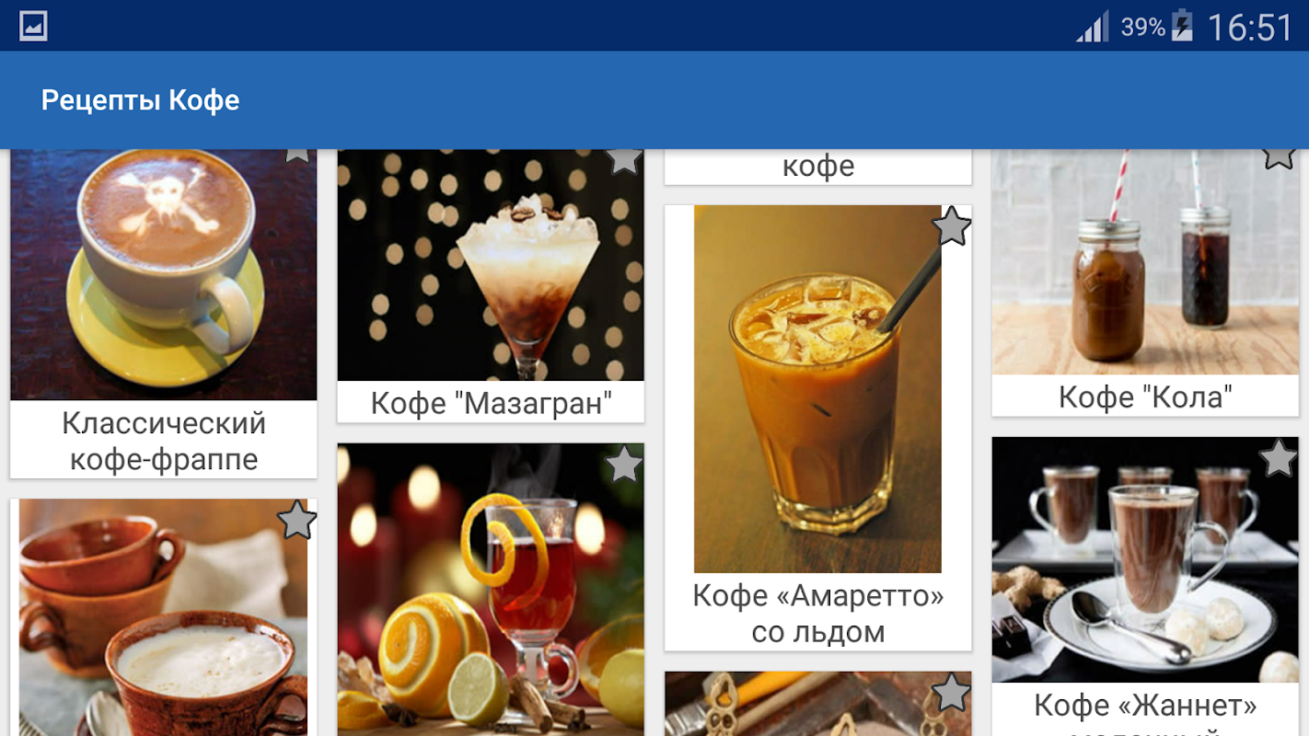Tap the Рецепты Кофе app title
The height and width of the screenshot is (736, 1309).
coord(140,100)
